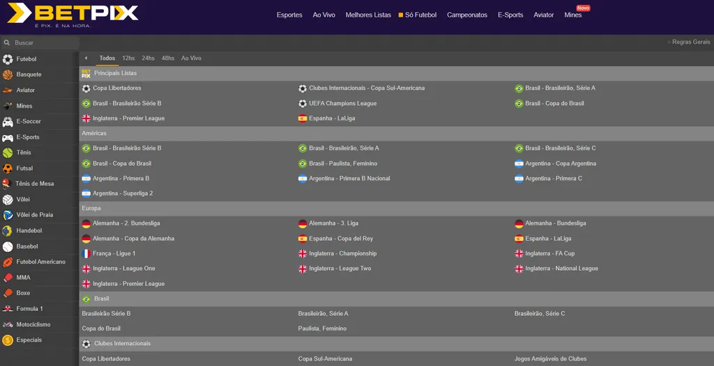Collapse the Clubes Internacionais section header
This screenshot has height=366, width=714.
coord(396,344)
